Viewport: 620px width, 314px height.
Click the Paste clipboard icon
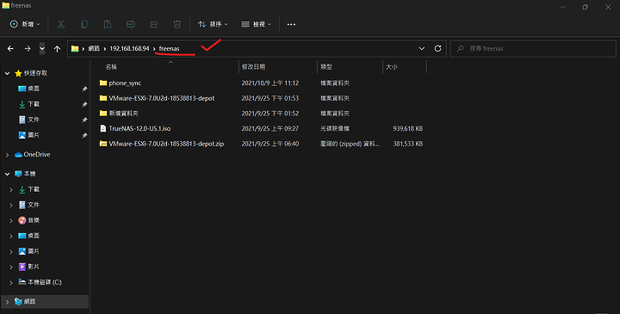pyautogui.click(x=107, y=24)
